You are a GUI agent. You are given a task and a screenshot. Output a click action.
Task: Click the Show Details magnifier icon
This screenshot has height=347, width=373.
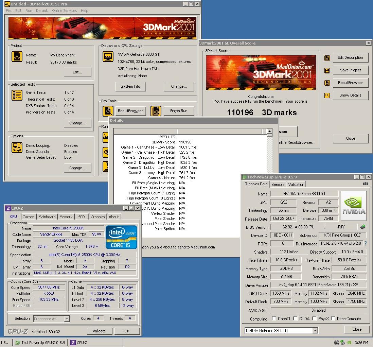point(327,96)
